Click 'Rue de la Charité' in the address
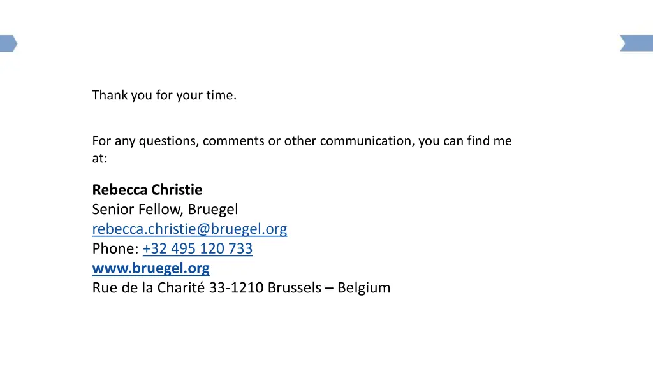 tap(148, 287)
